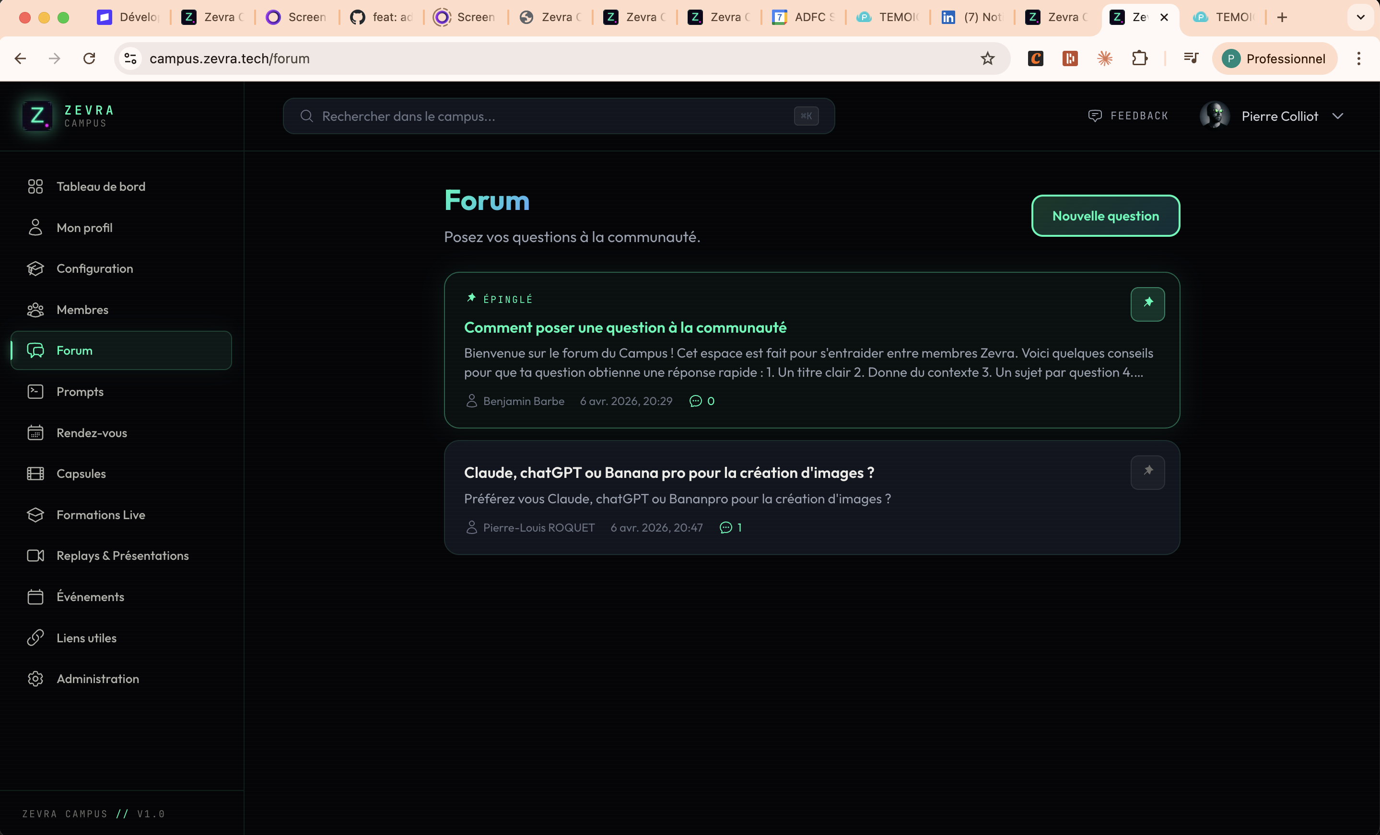Open post Comment poser une question à la communauté

(x=625, y=327)
